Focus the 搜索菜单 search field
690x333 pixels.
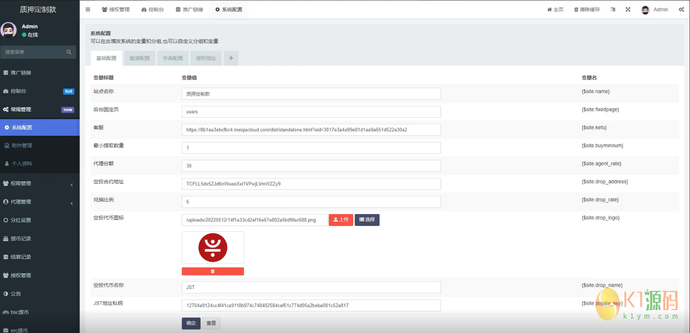[34, 52]
